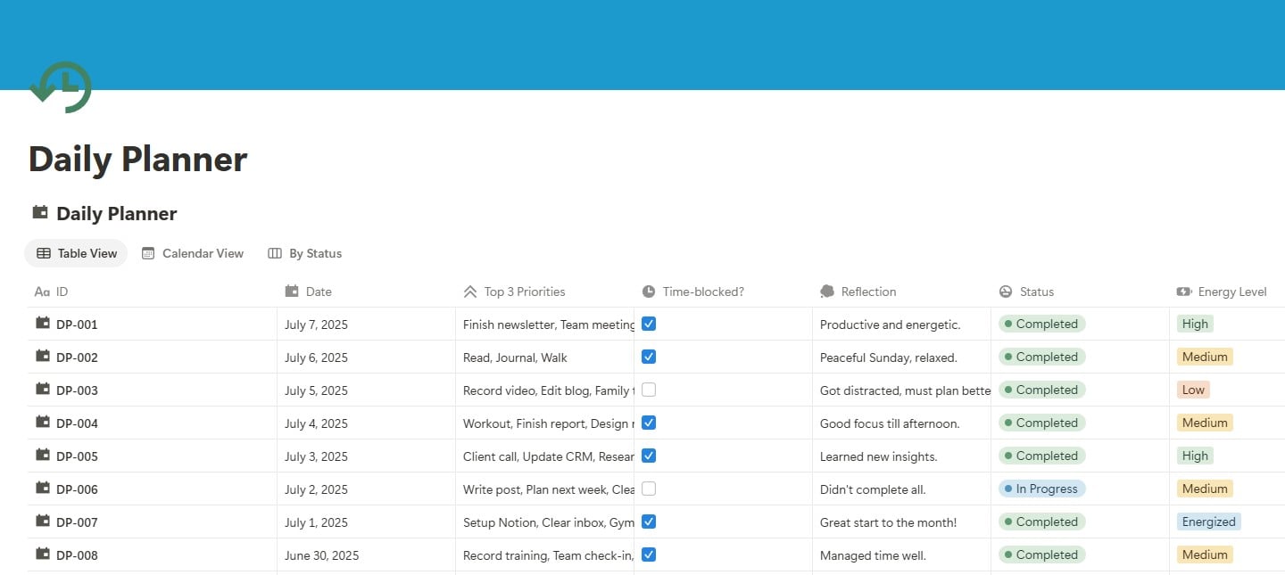Click the Energy Level column header icon
1285x575 pixels.
point(1182,292)
